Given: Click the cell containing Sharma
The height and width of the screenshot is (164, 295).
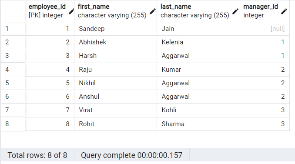Looking at the screenshot, I should pyautogui.click(x=198, y=124).
